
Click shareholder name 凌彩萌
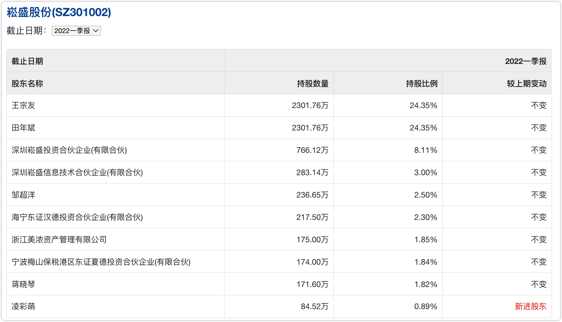tap(23, 307)
